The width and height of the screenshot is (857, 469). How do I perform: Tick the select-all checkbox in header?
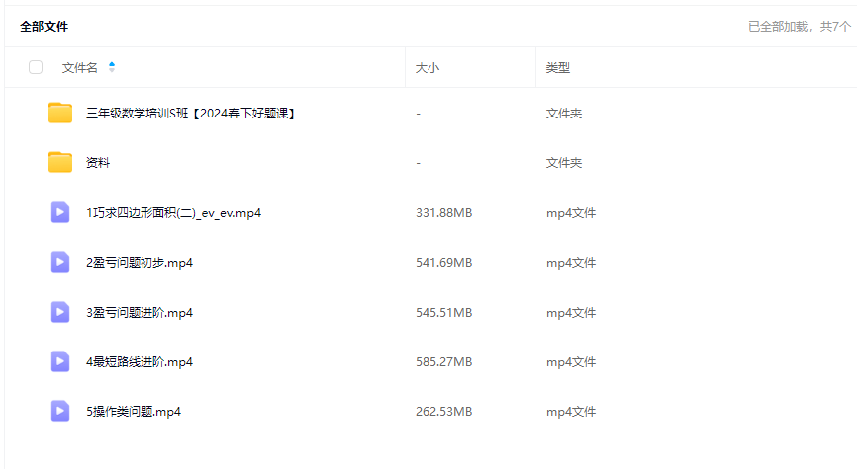[x=36, y=67]
